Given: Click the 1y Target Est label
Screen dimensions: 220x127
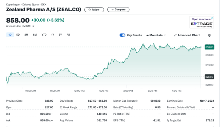Looking at the screenshot, I should 174,120.
